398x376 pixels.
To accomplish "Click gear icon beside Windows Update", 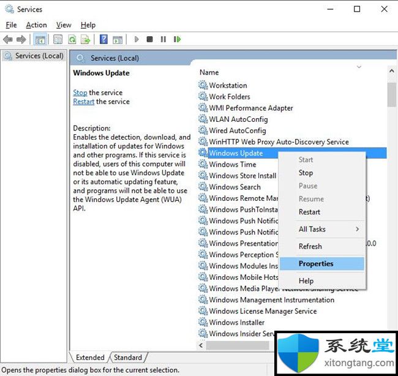I will click(x=203, y=153).
